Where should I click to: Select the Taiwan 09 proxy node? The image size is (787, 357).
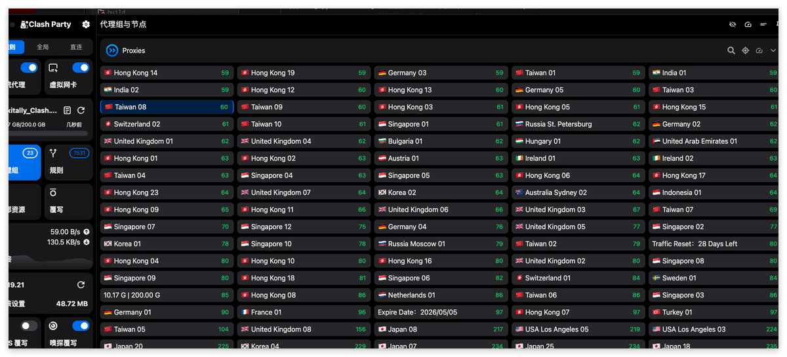(x=304, y=107)
